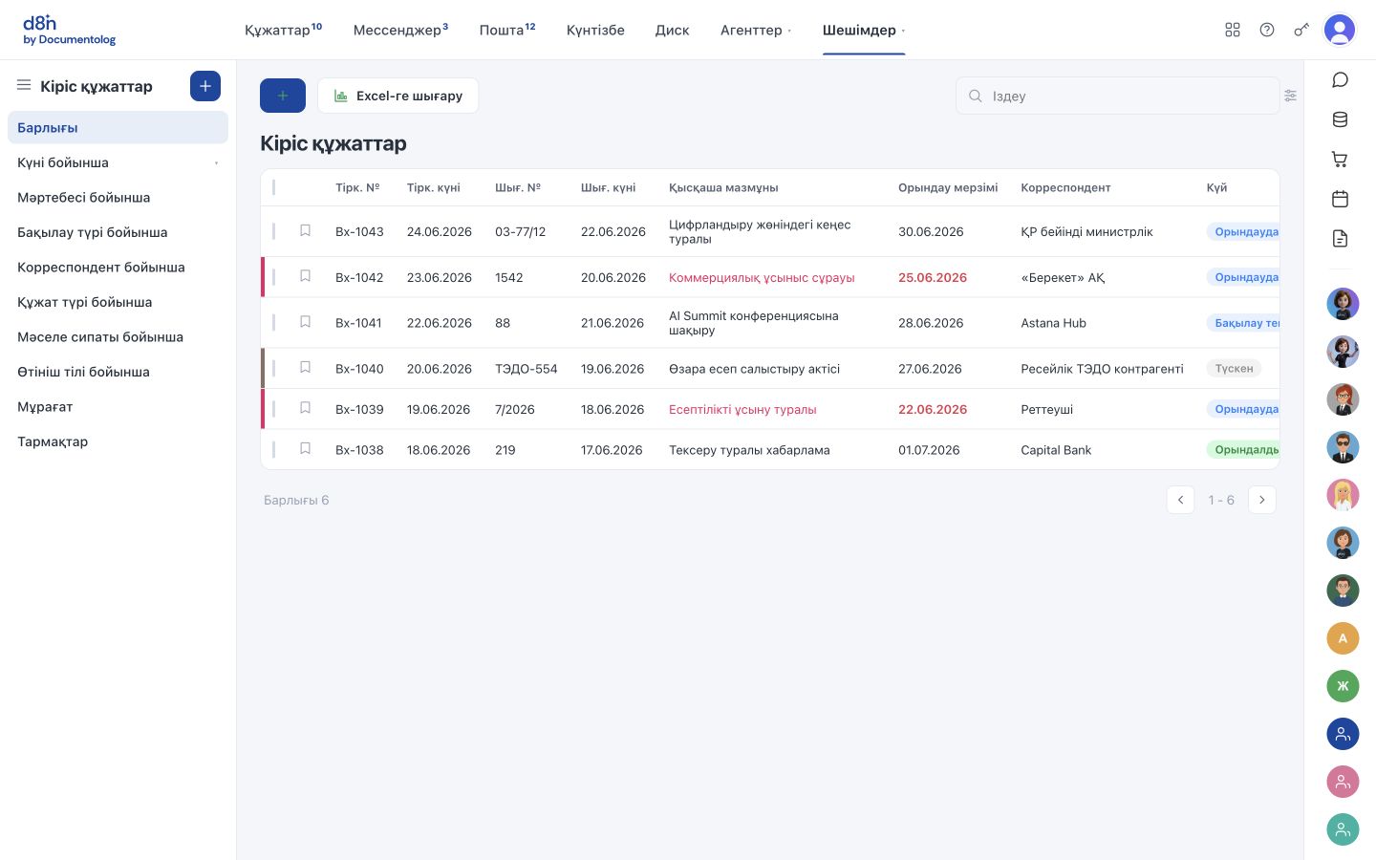This screenshot has width=1376, height=860.
Task: Open Мұрағат in the sidebar
Action: tap(118, 406)
